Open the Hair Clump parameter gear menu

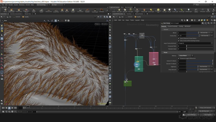(202, 23)
